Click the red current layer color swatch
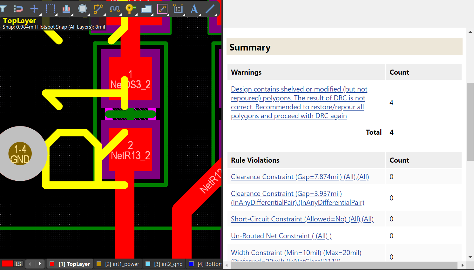Image resolution: width=474 pixels, height=270 pixels. tap(7, 264)
